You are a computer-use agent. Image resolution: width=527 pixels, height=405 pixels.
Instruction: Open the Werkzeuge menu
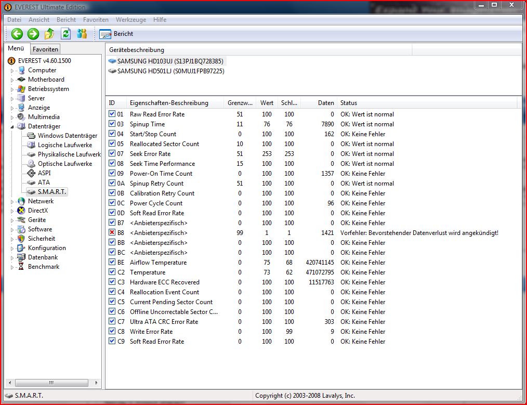point(131,20)
